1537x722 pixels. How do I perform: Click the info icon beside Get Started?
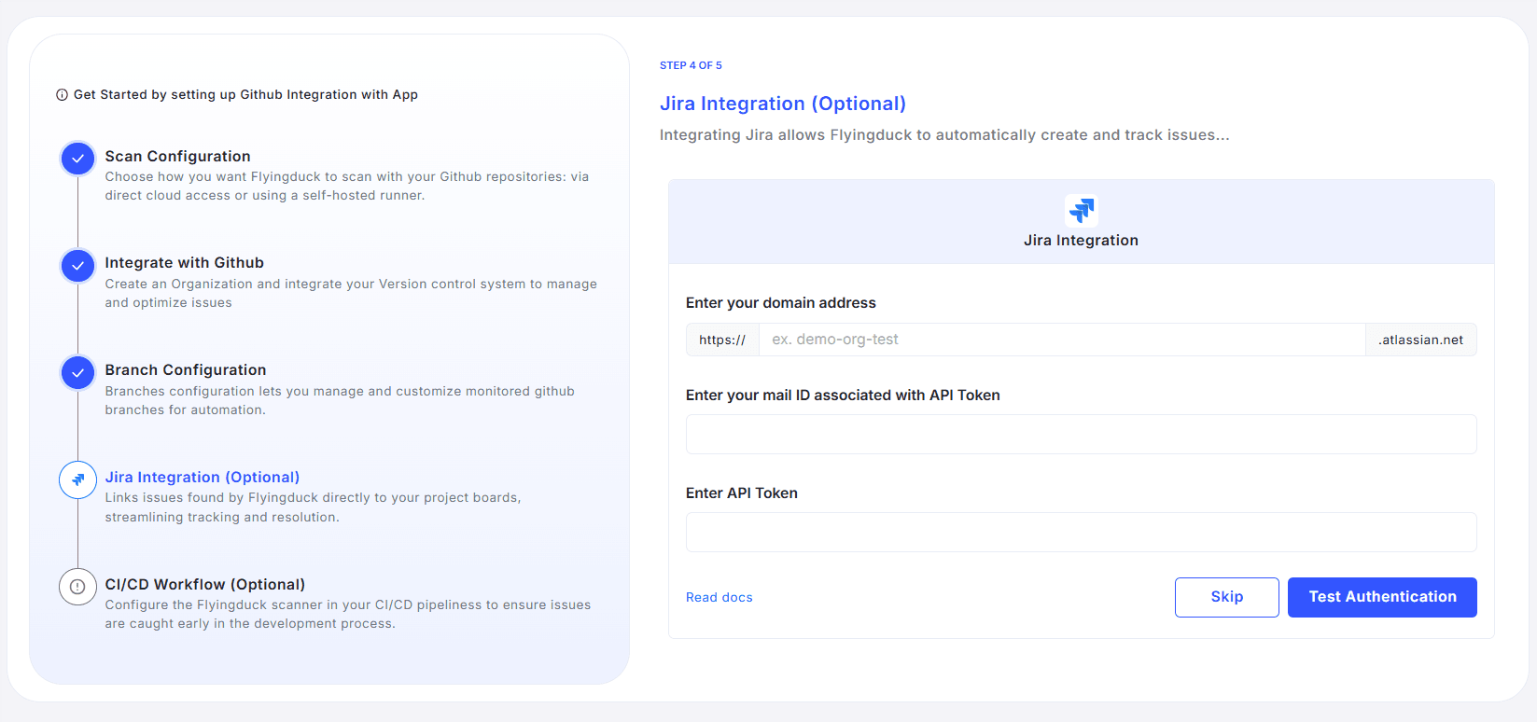coord(62,95)
